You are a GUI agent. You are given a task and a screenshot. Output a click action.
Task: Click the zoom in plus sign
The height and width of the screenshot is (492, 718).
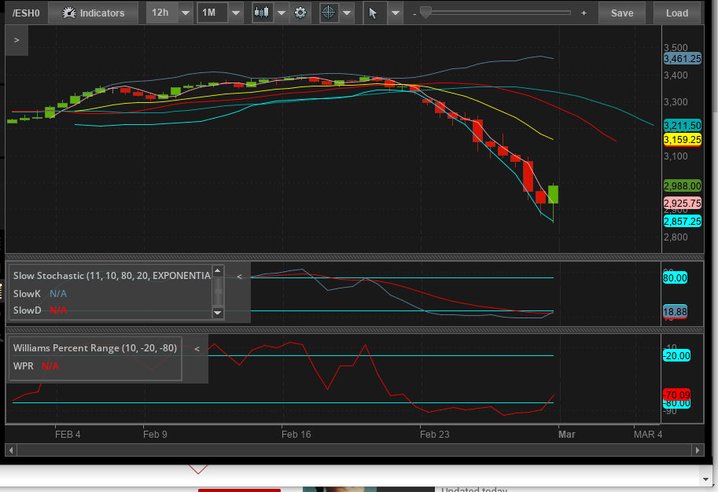tap(584, 13)
